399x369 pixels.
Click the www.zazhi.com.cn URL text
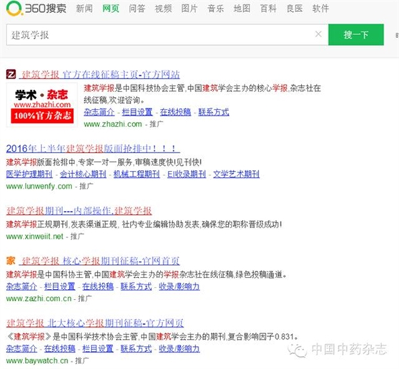coord(39,298)
